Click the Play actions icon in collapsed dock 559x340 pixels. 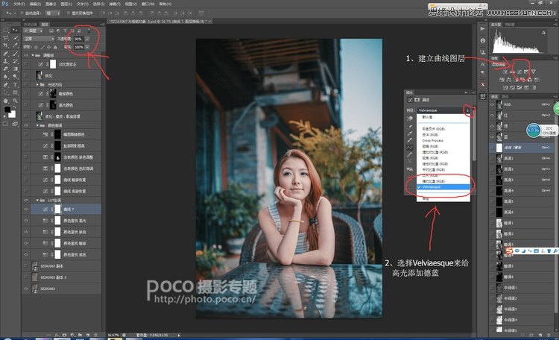483,28
